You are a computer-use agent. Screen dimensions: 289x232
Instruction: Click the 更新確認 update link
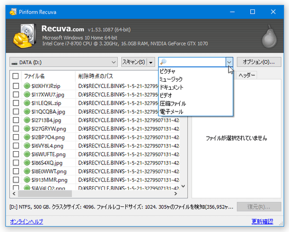262,221
